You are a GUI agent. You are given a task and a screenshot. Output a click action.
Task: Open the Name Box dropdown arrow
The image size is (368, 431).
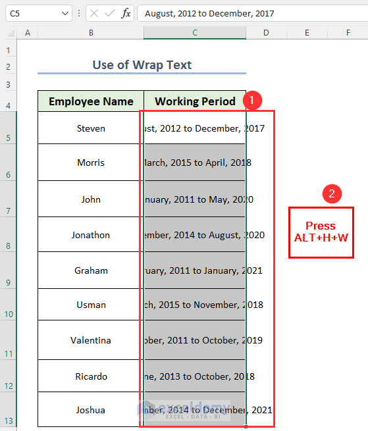pos(65,13)
